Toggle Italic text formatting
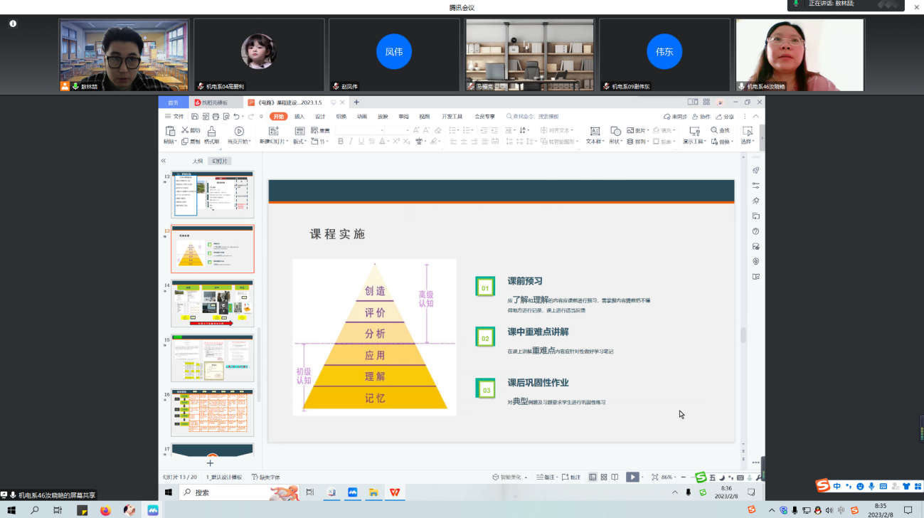The height and width of the screenshot is (518, 924). point(351,142)
